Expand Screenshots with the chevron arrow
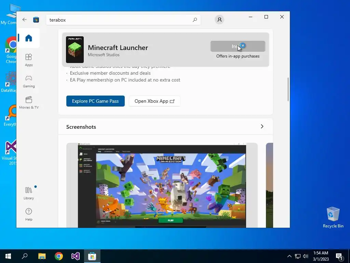350x263 pixels. (x=262, y=127)
